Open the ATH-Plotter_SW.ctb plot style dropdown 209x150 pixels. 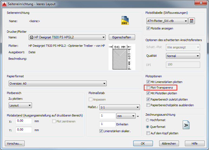[x=167, y=21]
